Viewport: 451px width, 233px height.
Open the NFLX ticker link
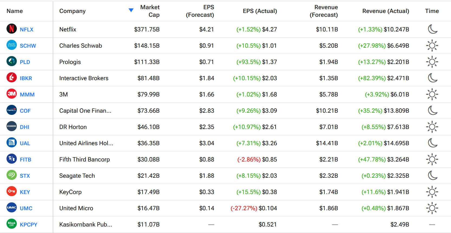coord(27,30)
